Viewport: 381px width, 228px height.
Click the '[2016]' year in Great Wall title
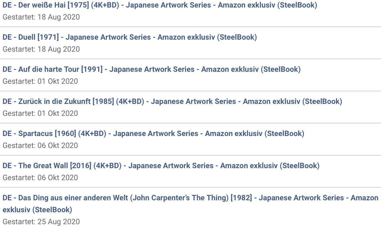click(81, 166)
